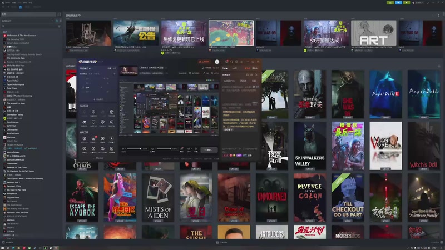
Task: Select Total Chaos in sidebar list
Action: [x=12, y=88]
